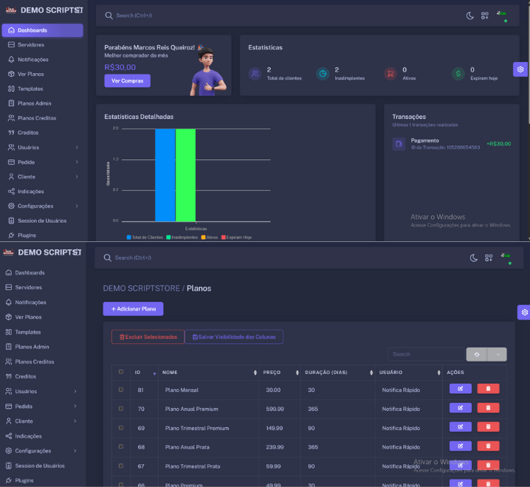This screenshot has height=487, width=530.
Task: Click the Expiram hoje dollar icon
Action: point(458,74)
